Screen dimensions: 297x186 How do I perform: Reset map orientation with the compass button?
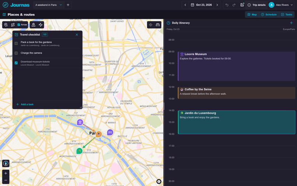(x=6, y=163)
